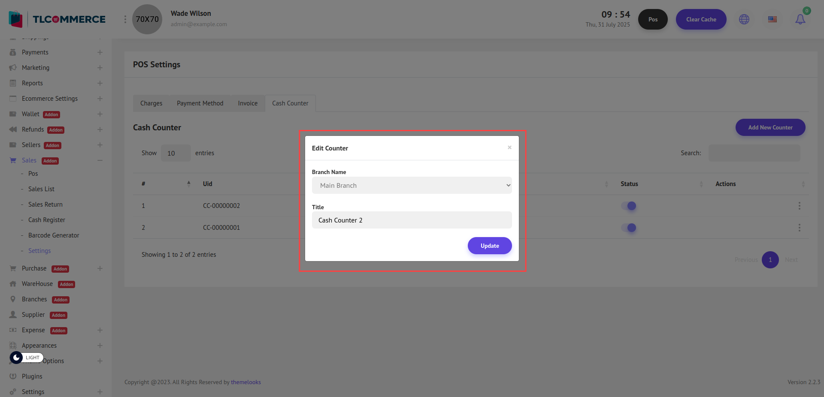Click the Plugins sidebar icon

pyautogui.click(x=13, y=376)
